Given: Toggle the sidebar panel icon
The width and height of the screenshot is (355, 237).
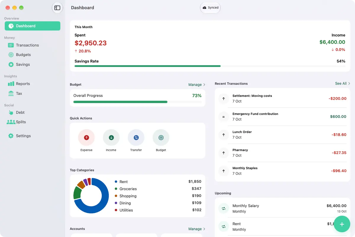Looking at the screenshot, I should coord(57,8).
